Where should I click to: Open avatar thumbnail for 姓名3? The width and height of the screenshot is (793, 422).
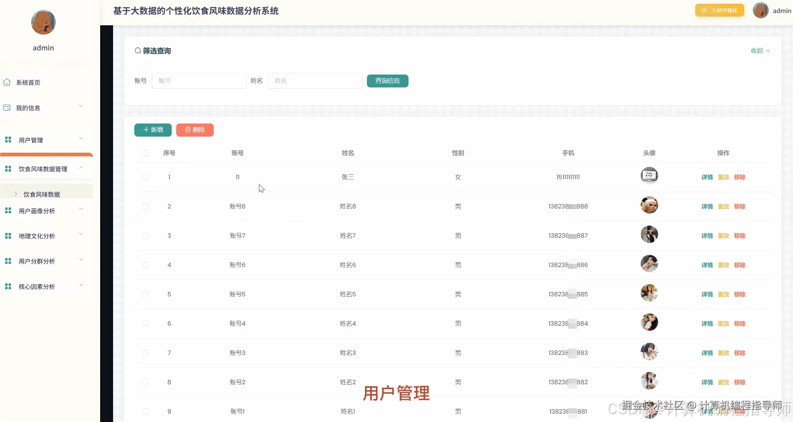tap(649, 351)
